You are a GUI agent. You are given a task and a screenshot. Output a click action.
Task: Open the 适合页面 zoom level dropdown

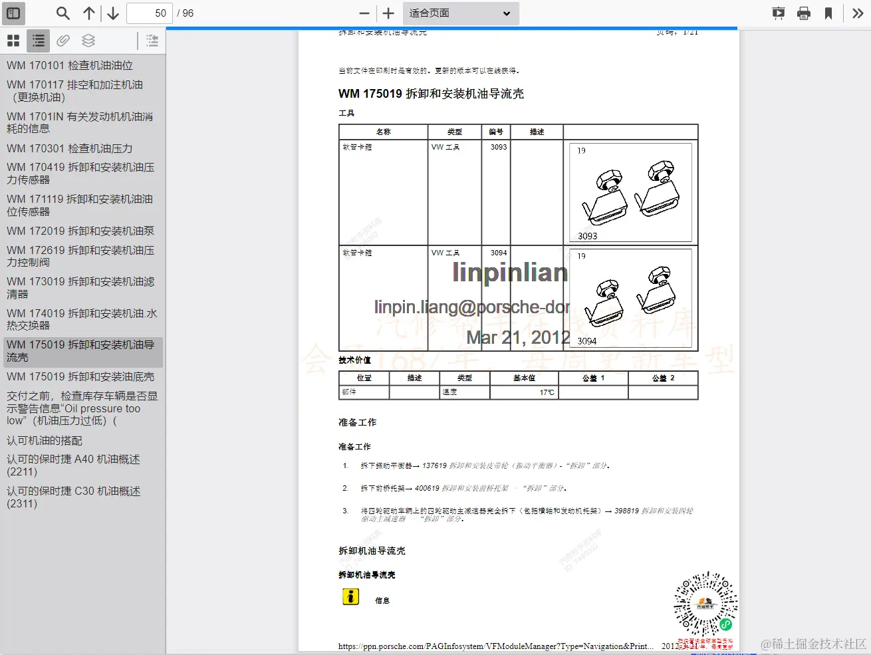[461, 13]
